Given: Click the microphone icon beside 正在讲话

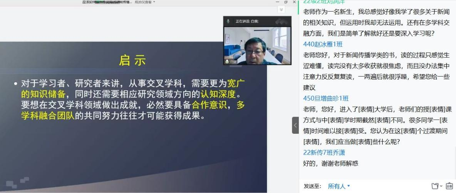Looking at the screenshot, I should click(228, 21).
